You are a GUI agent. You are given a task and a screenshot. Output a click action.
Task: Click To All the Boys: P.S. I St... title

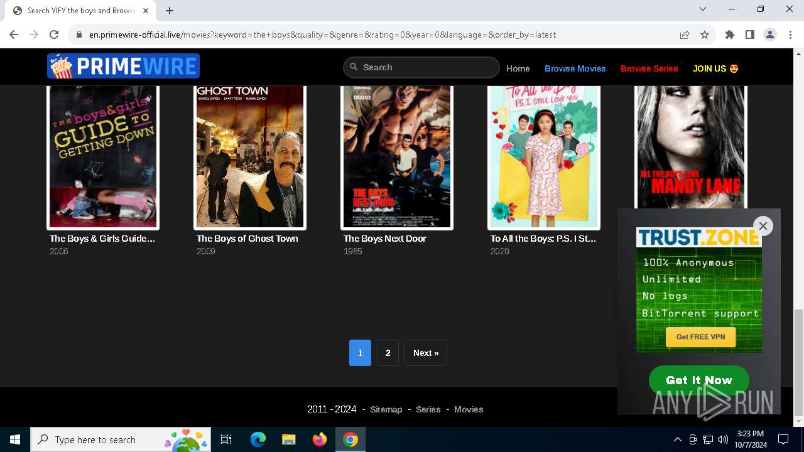pos(543,239)
